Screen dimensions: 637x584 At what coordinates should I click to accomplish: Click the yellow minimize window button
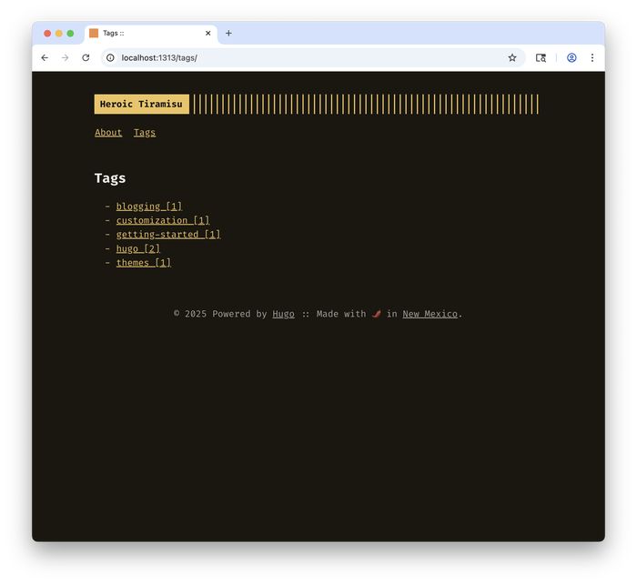point(59,34)
